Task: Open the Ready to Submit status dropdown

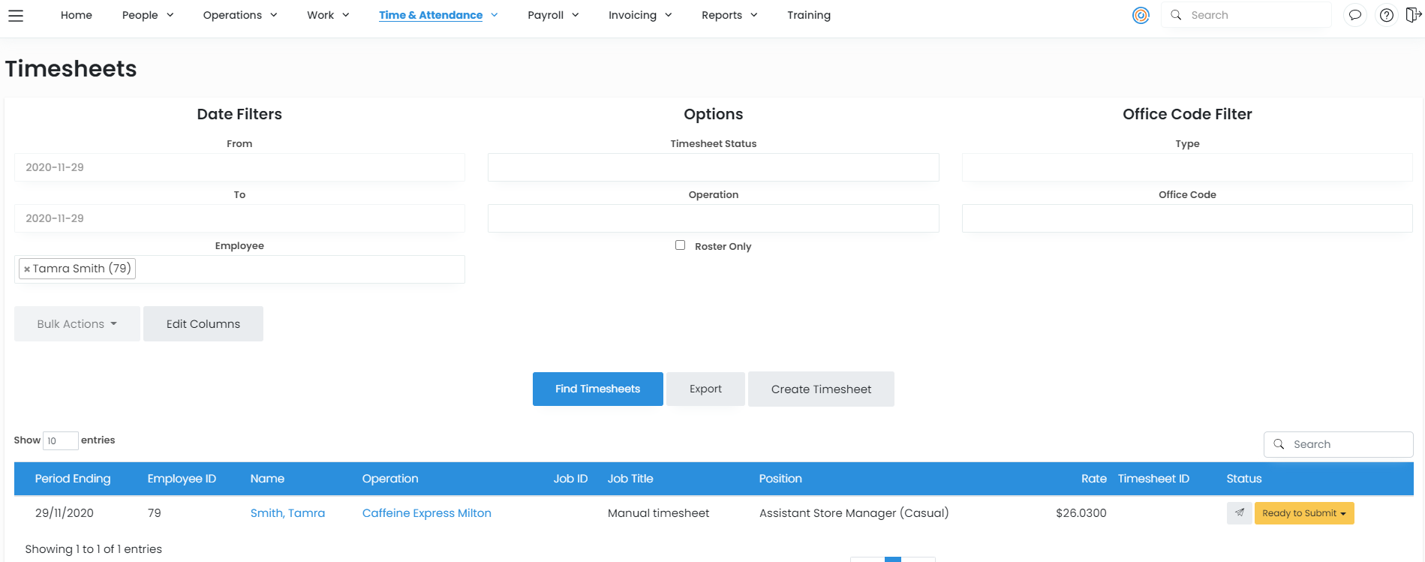Action: (1303, 513)
